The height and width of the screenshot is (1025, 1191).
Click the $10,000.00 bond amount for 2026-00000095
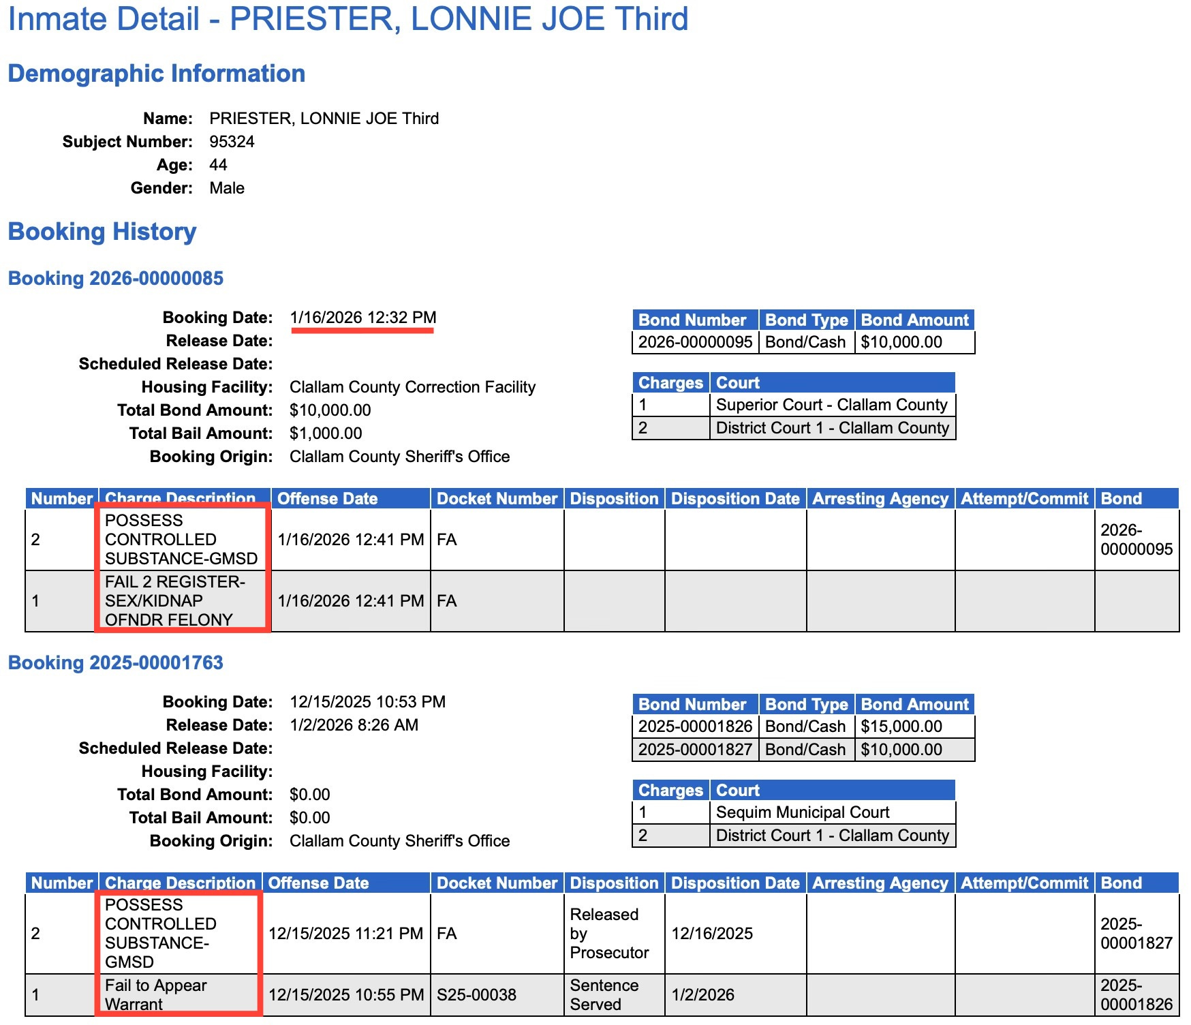coord(915,342)
